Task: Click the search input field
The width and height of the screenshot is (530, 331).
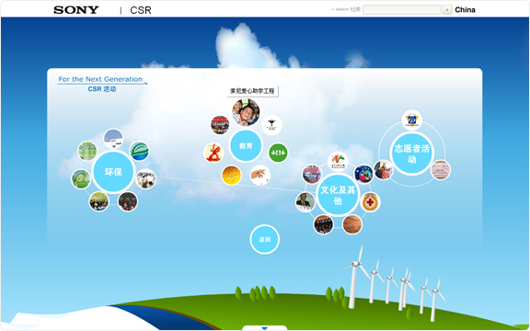Action: click(401, 9)
